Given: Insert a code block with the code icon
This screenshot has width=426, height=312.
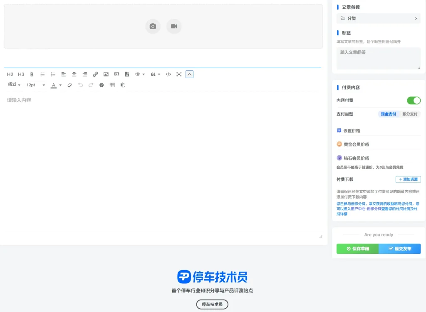Looking at the screenshot, I should [x=168, y=74].
